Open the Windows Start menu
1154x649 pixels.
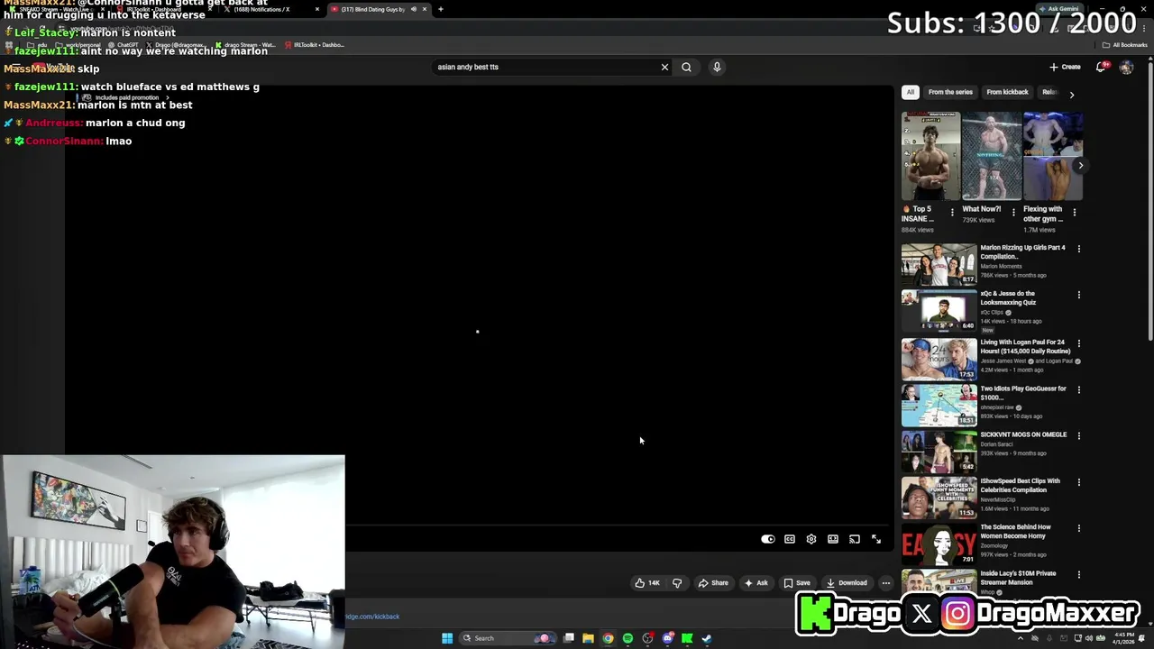(447, 638)
